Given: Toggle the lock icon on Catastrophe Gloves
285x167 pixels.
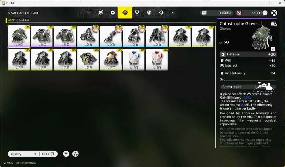Looking at the screenshot, I should click(273, 49).
